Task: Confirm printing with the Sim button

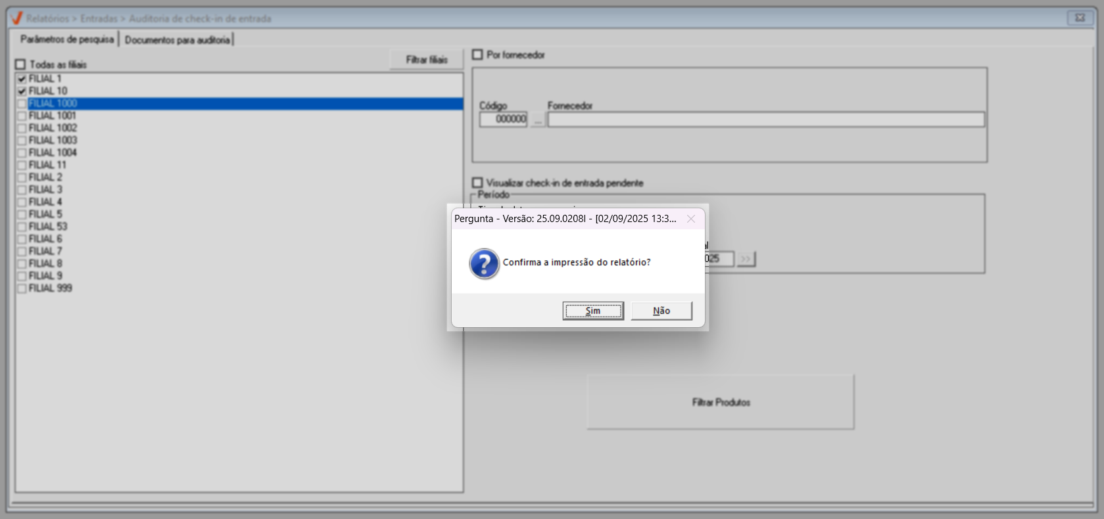Action: [593, 311]
